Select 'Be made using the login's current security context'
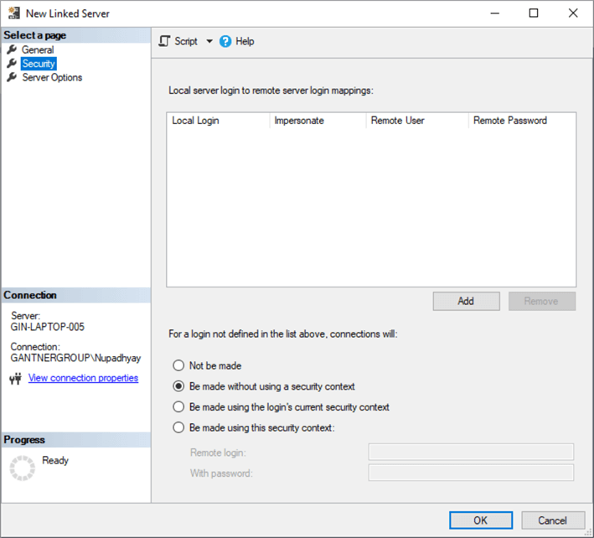Viewport: 594px width, 538px height. pyautogui.click(x=178, y=407)
